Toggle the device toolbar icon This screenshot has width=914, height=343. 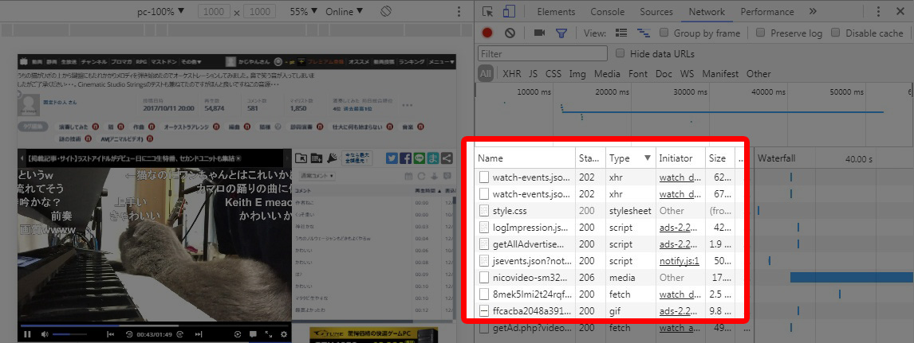coord(509,12)
